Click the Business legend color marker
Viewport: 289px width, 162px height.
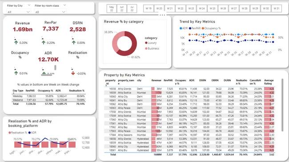click(146, 48)
